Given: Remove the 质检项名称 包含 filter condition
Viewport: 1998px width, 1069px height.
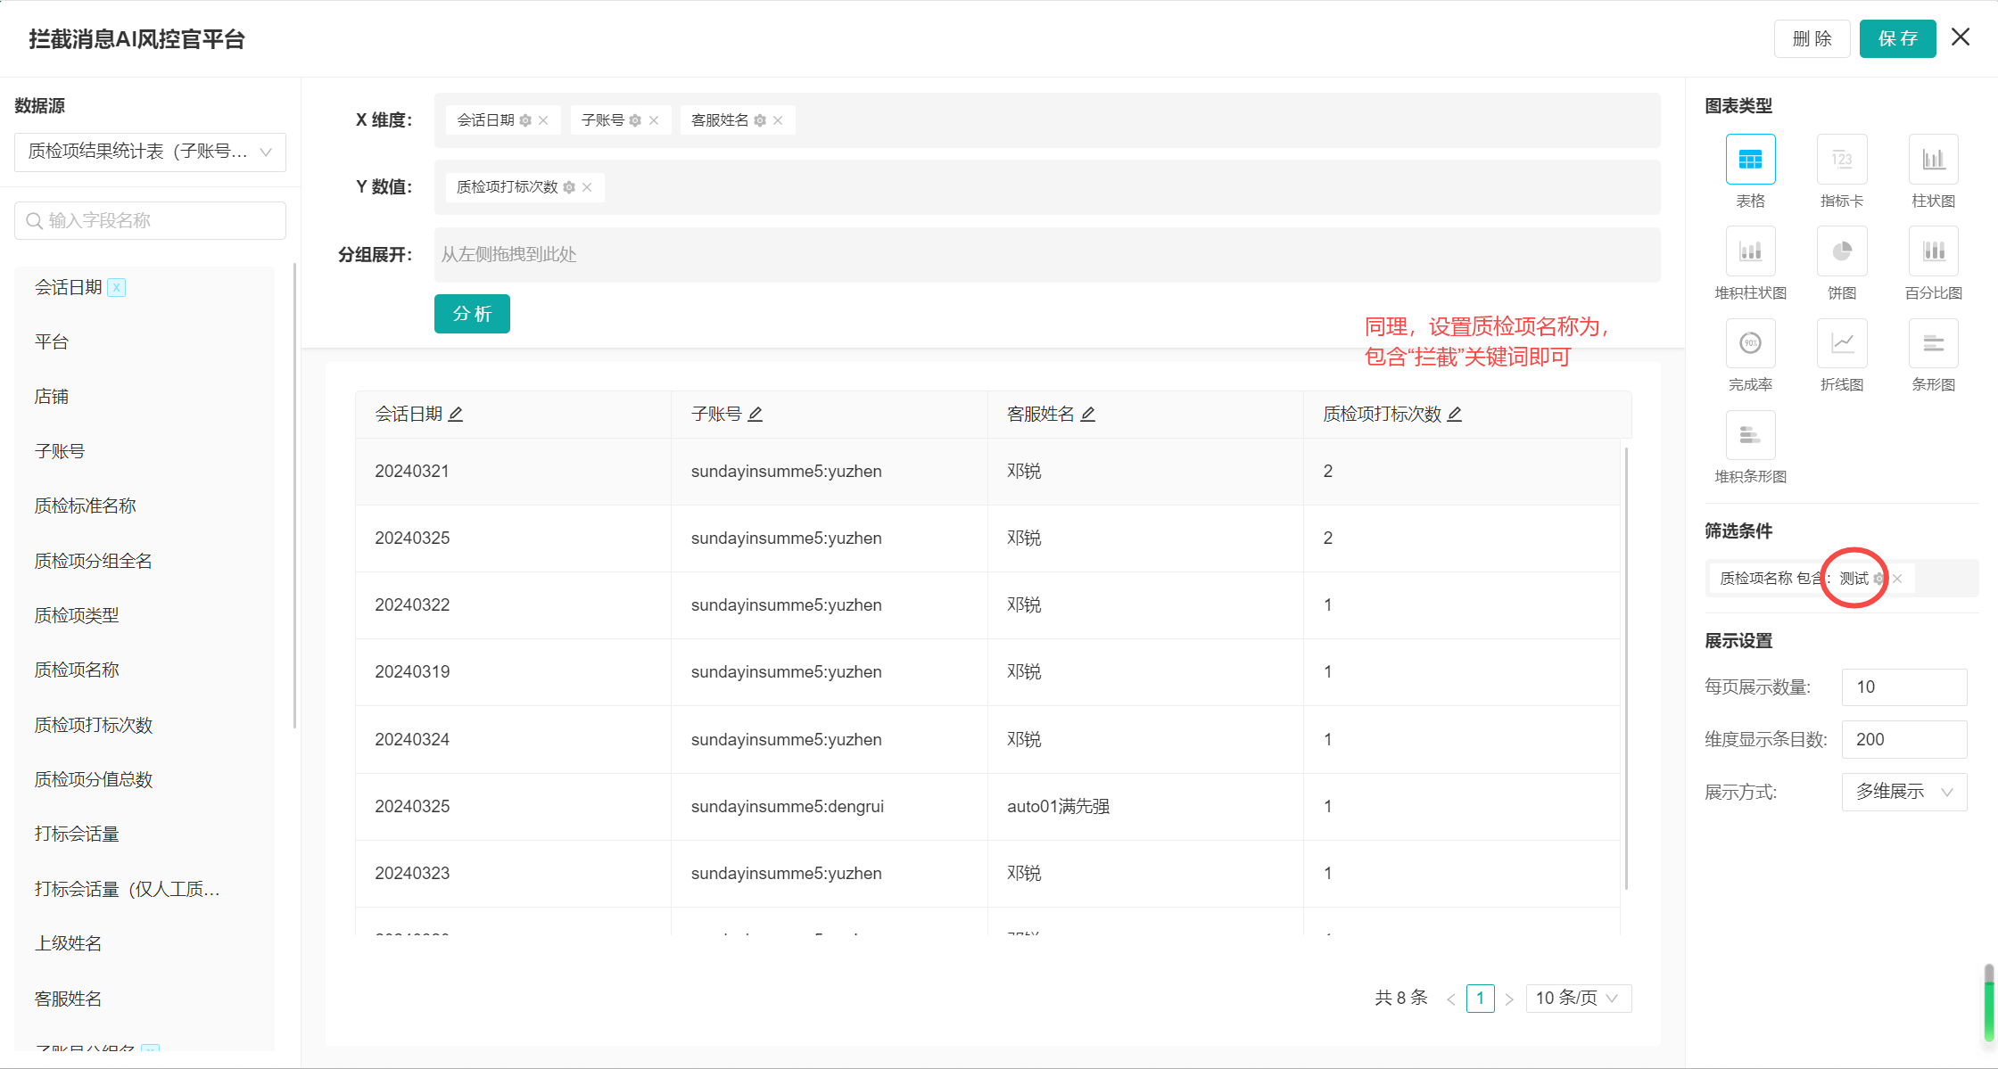Looking at the screenshot, I should (x=1897, y=579).
